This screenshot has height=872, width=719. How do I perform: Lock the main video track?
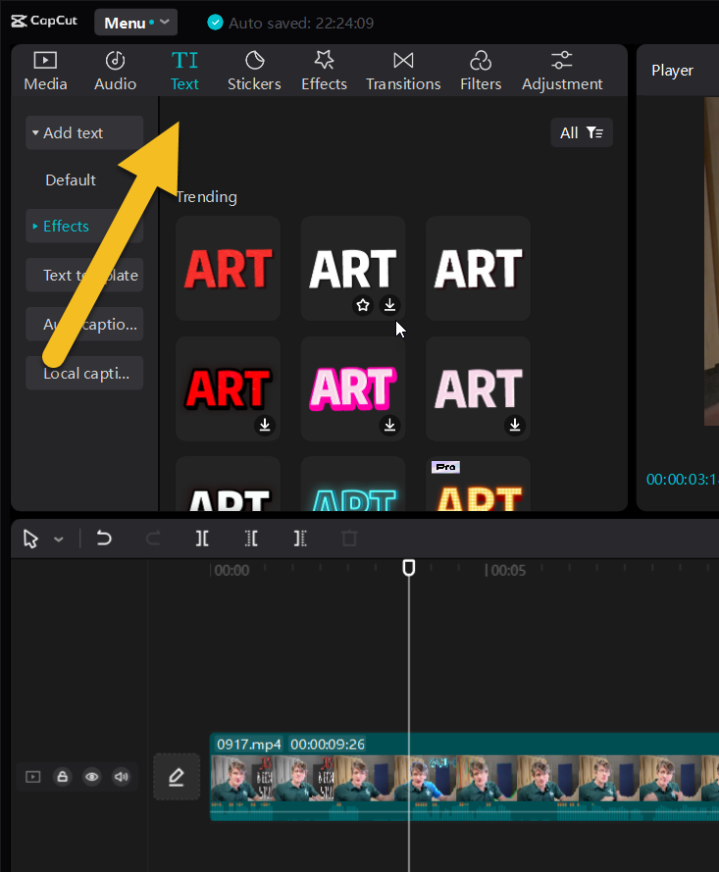coord(62,776)
